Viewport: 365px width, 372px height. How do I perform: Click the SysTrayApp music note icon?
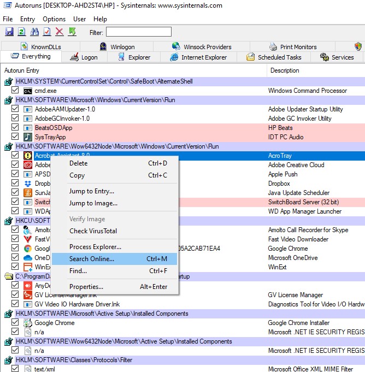(28, 137)
